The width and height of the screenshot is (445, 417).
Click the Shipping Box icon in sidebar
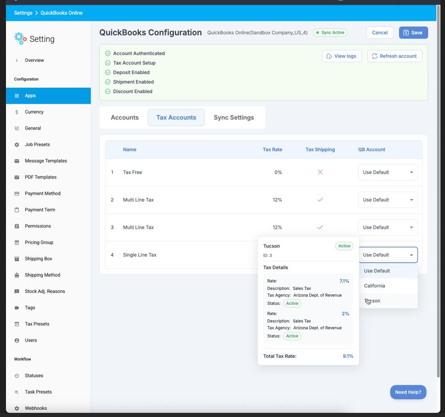coord(17,259)
